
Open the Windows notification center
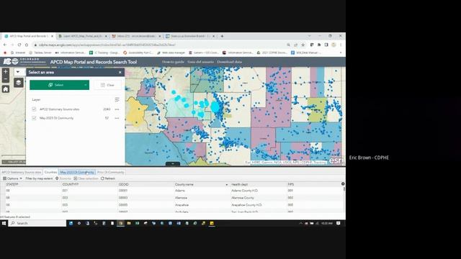tap(339, 223)
